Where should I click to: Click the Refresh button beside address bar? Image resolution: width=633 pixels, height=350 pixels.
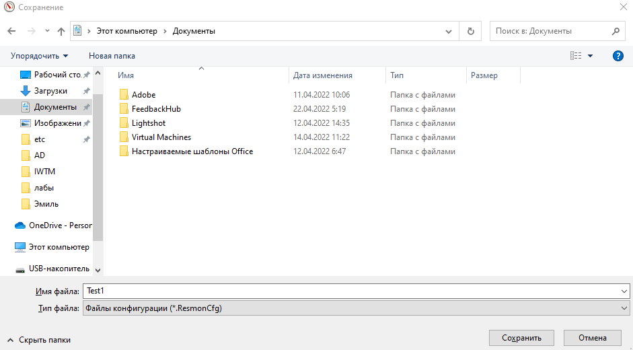point(470,31)
